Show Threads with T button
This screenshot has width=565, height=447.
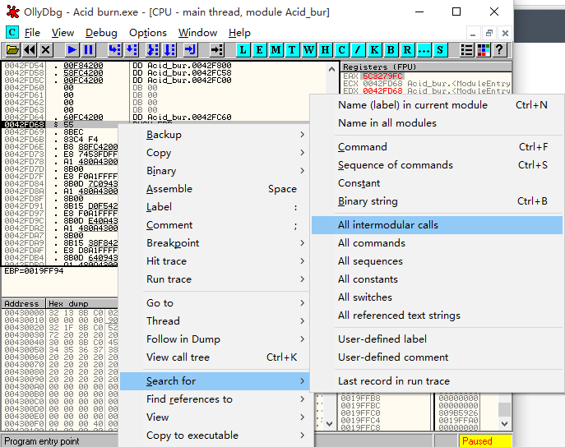point(292,49)
